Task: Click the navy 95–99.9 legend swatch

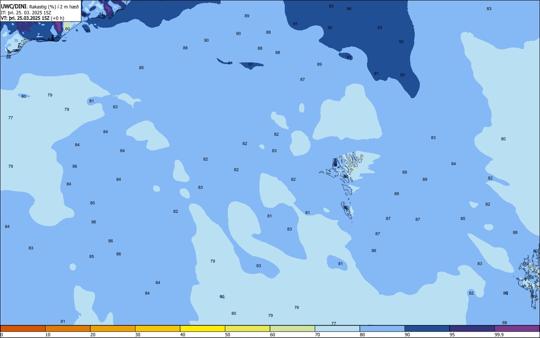Action: (x=472, y=328)
